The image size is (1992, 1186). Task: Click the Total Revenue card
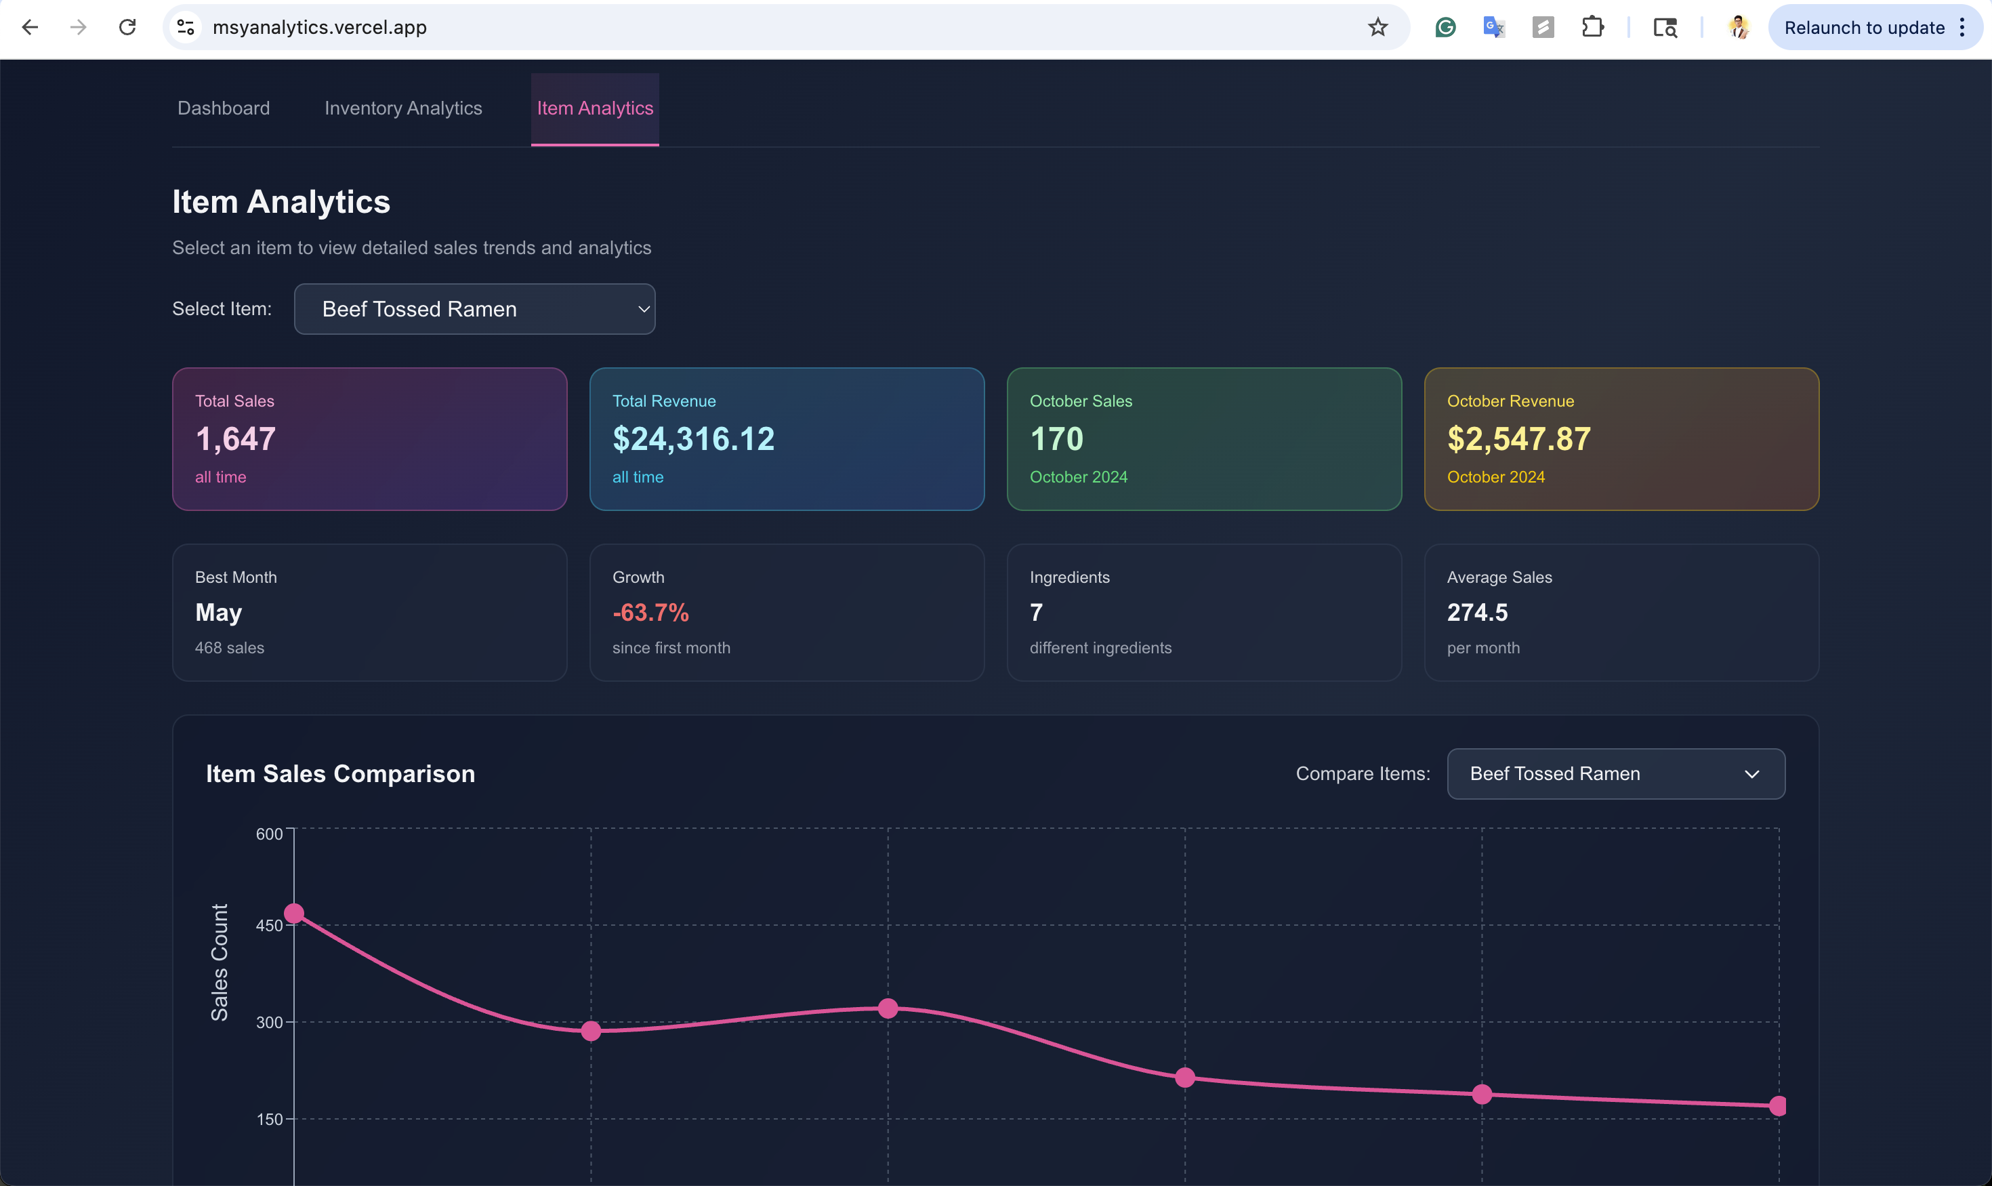(786, 438)
